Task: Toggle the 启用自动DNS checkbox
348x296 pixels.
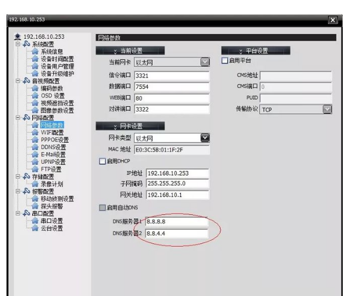Action: coord(102,208)
